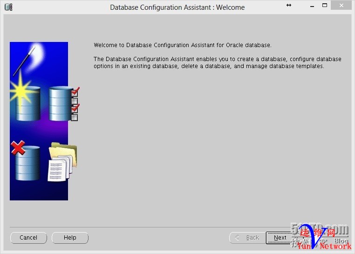Minimize the Database Configuration Assistant window
355x254 pixels.
(312, 6)
